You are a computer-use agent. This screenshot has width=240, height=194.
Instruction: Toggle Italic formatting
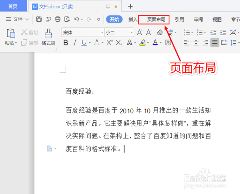pyautogui.click(x=75, y=43)
